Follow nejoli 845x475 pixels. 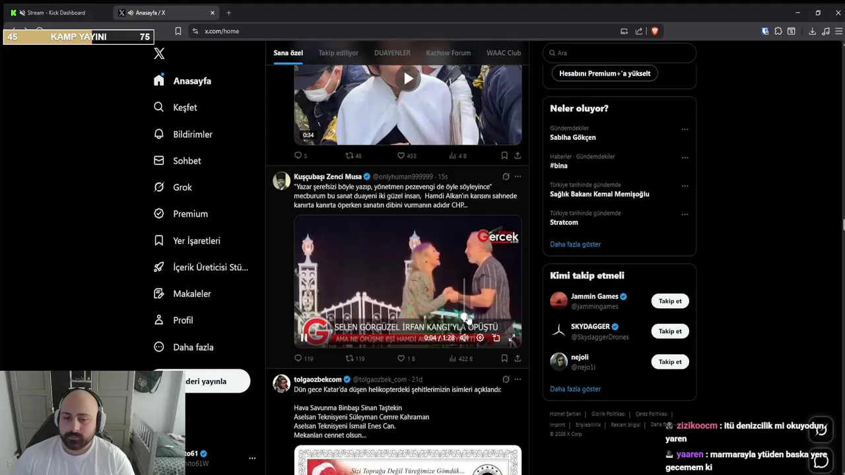click(670, 362)
